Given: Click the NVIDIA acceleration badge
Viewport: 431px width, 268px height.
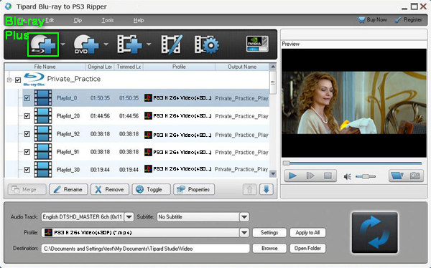Looking at the screenshot, I should [257, 44].
